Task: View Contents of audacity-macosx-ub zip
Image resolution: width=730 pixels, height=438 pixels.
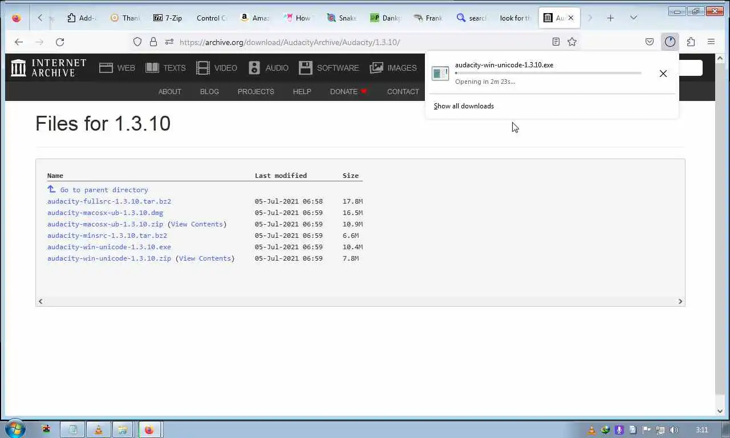Action: (x=197, y=224)
